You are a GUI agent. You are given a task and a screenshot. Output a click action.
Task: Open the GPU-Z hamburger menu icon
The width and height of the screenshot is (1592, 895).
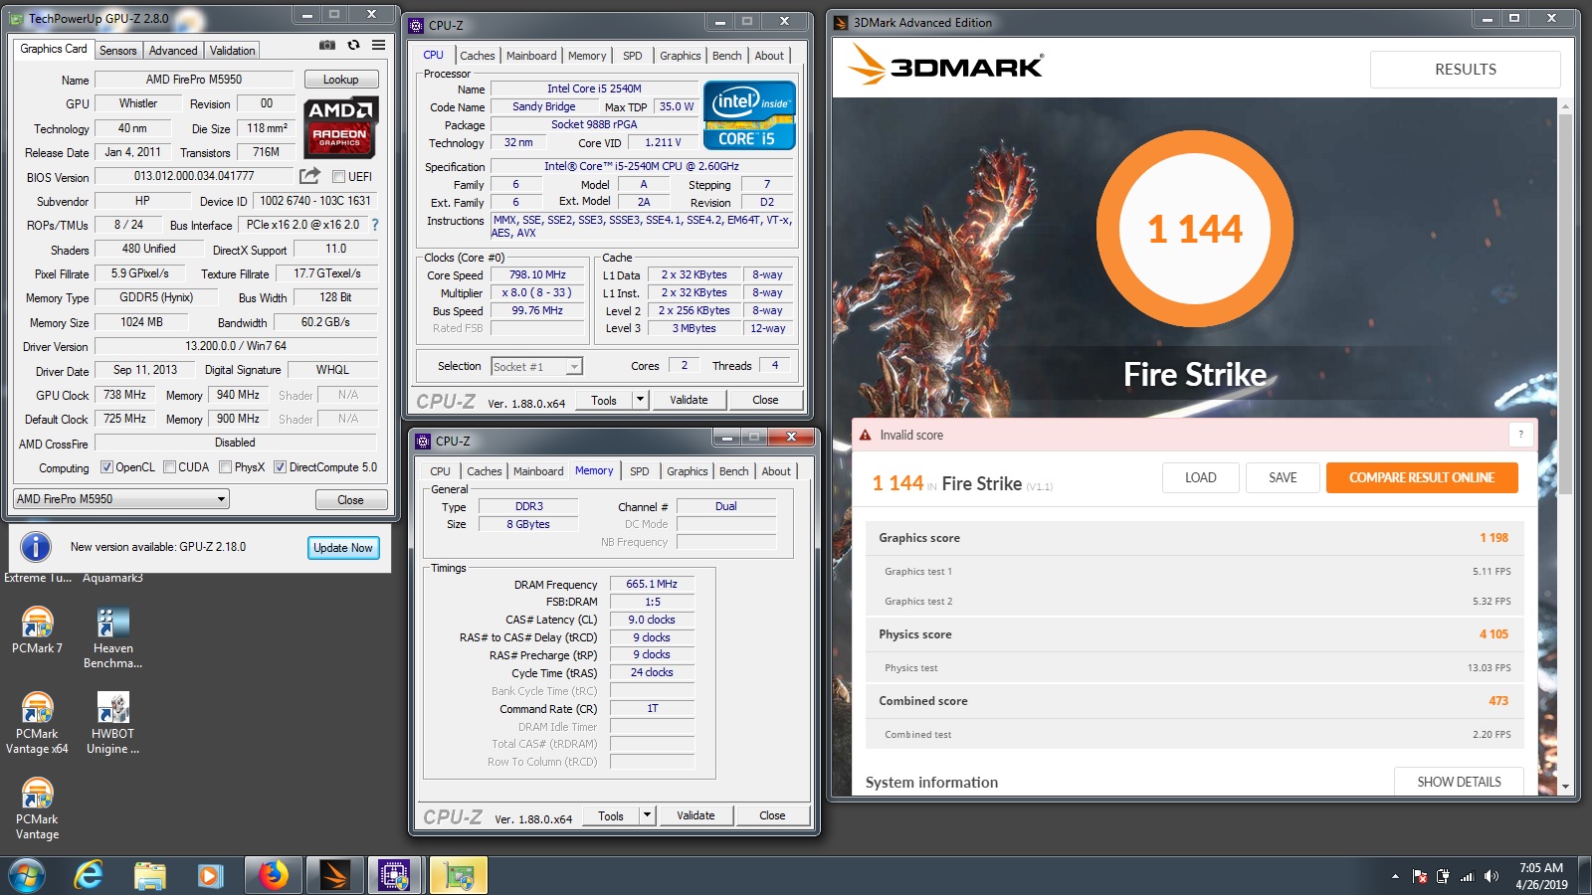point(379,45)
